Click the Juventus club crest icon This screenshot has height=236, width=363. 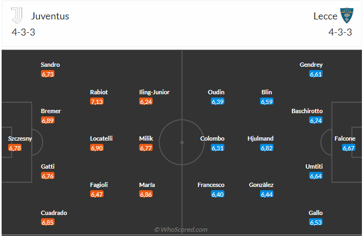[17, 16]
